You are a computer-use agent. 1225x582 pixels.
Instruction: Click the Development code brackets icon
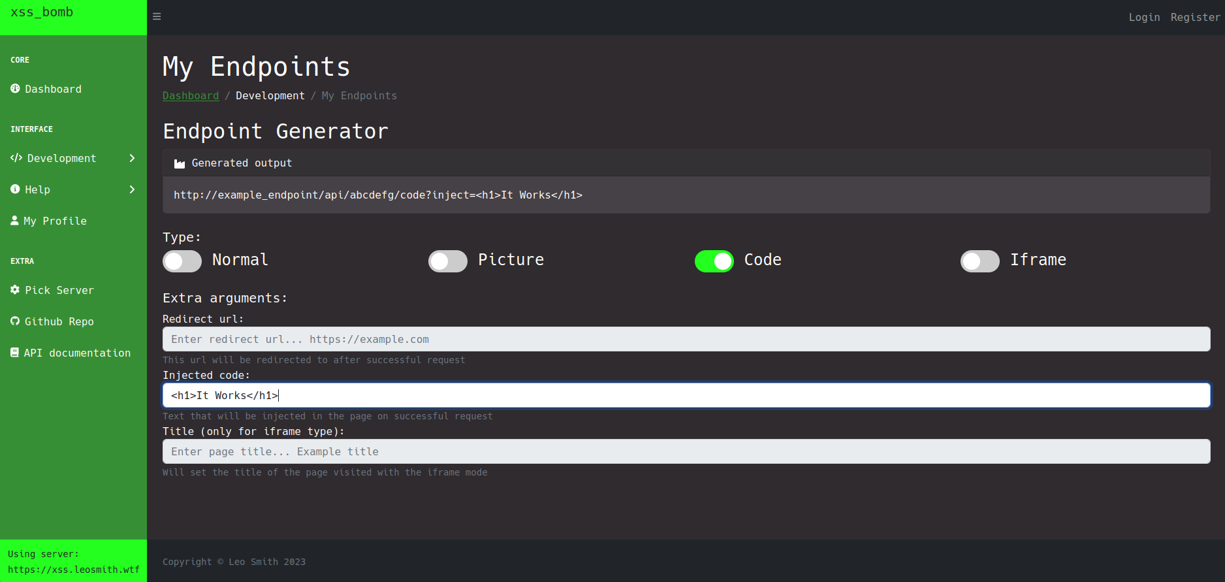point(16,158)
